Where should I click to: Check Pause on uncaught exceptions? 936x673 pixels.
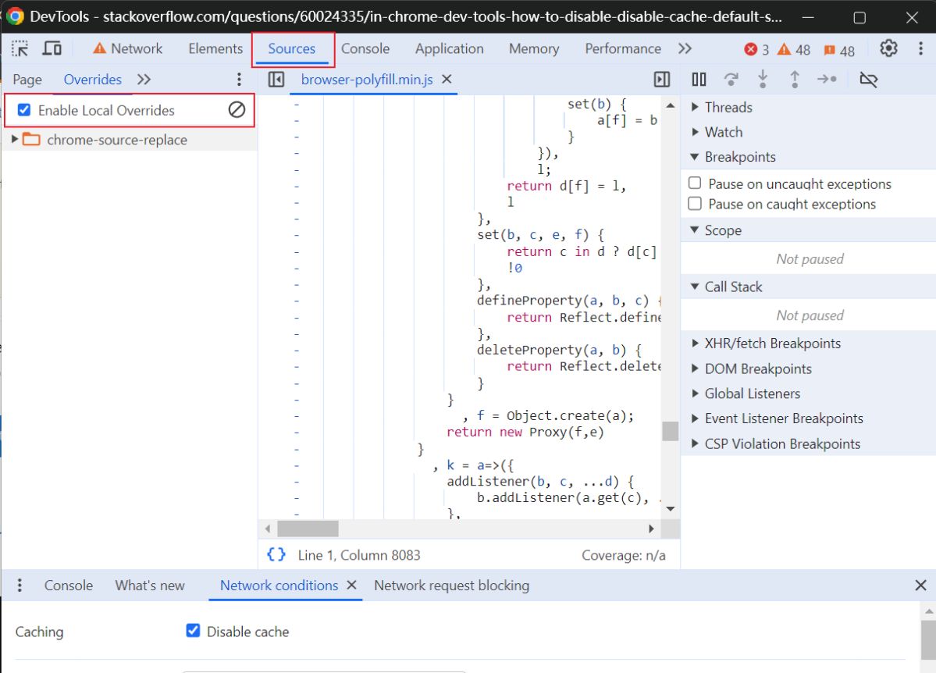[695, 183]
